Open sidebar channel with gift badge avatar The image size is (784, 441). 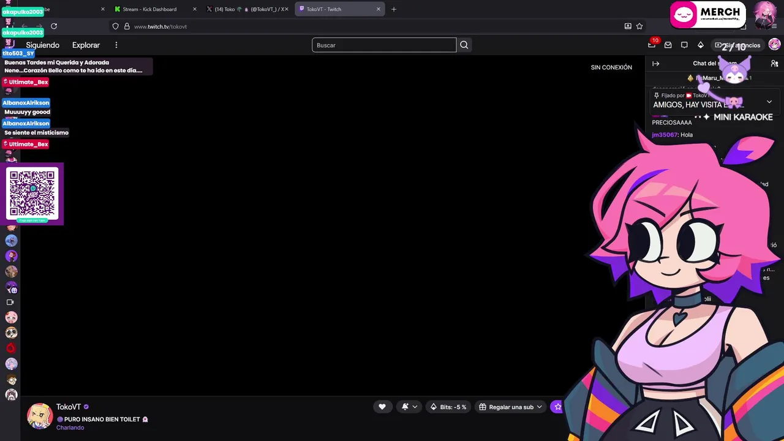[11, 287]
